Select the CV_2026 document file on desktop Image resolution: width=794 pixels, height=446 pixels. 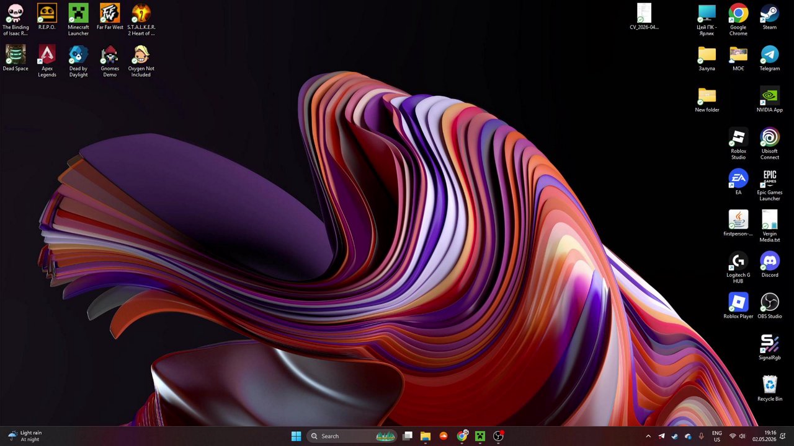644,17
